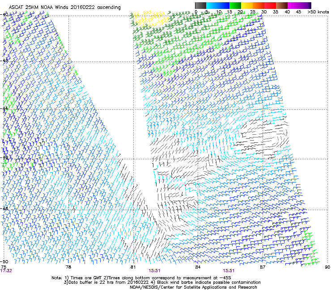The image size is (331, 290).
Task: Click the 'ASCAT 25KM NOAA Winds' title text
Action: [x=38, y=8]
